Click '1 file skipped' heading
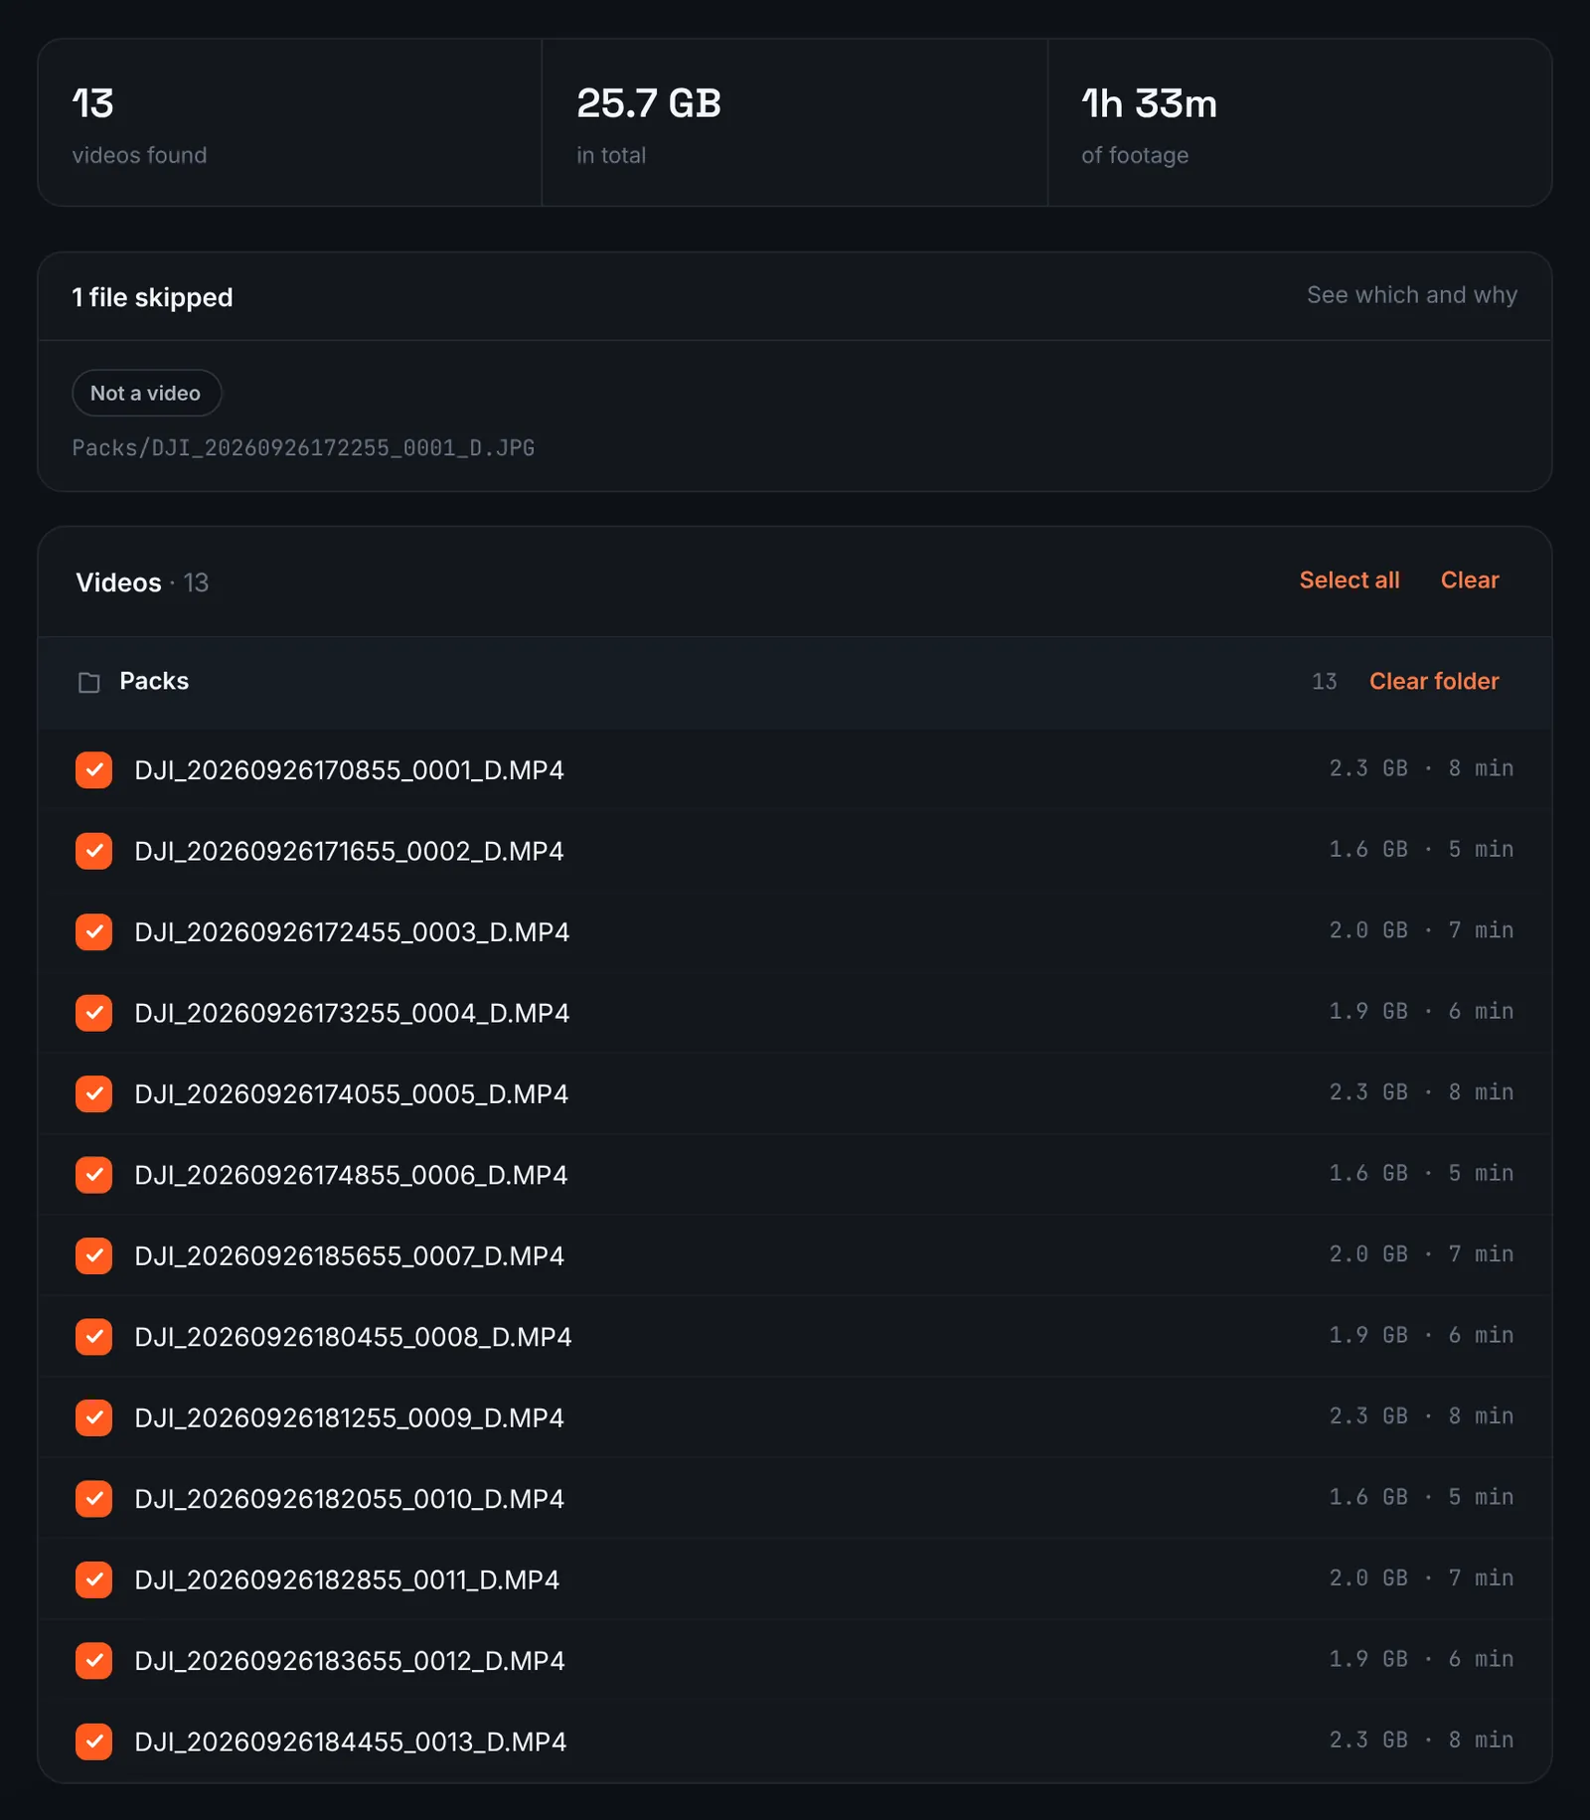 152,297
